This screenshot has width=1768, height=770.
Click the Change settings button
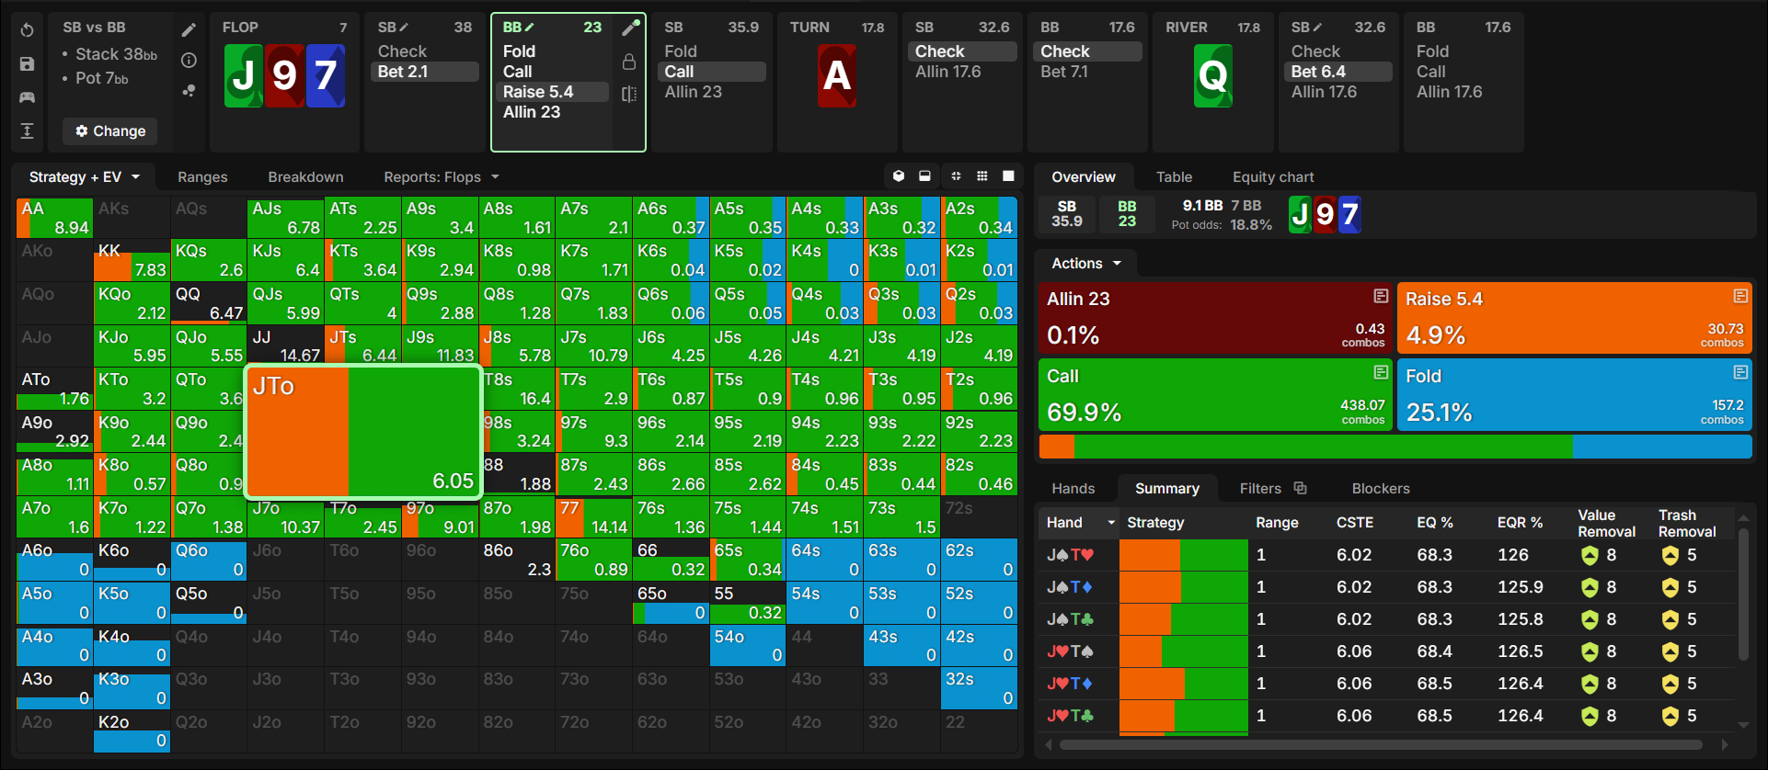pos(110,131)
